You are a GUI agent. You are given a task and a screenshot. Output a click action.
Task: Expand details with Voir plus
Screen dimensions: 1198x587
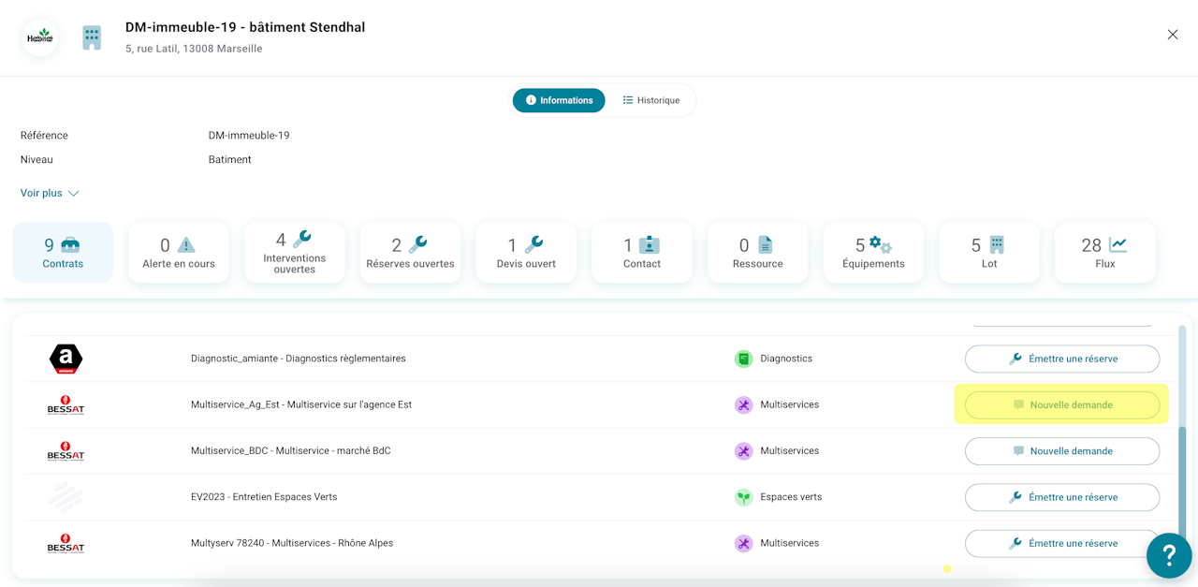pos(50,193)
